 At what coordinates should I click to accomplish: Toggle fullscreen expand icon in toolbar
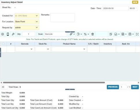137,34
